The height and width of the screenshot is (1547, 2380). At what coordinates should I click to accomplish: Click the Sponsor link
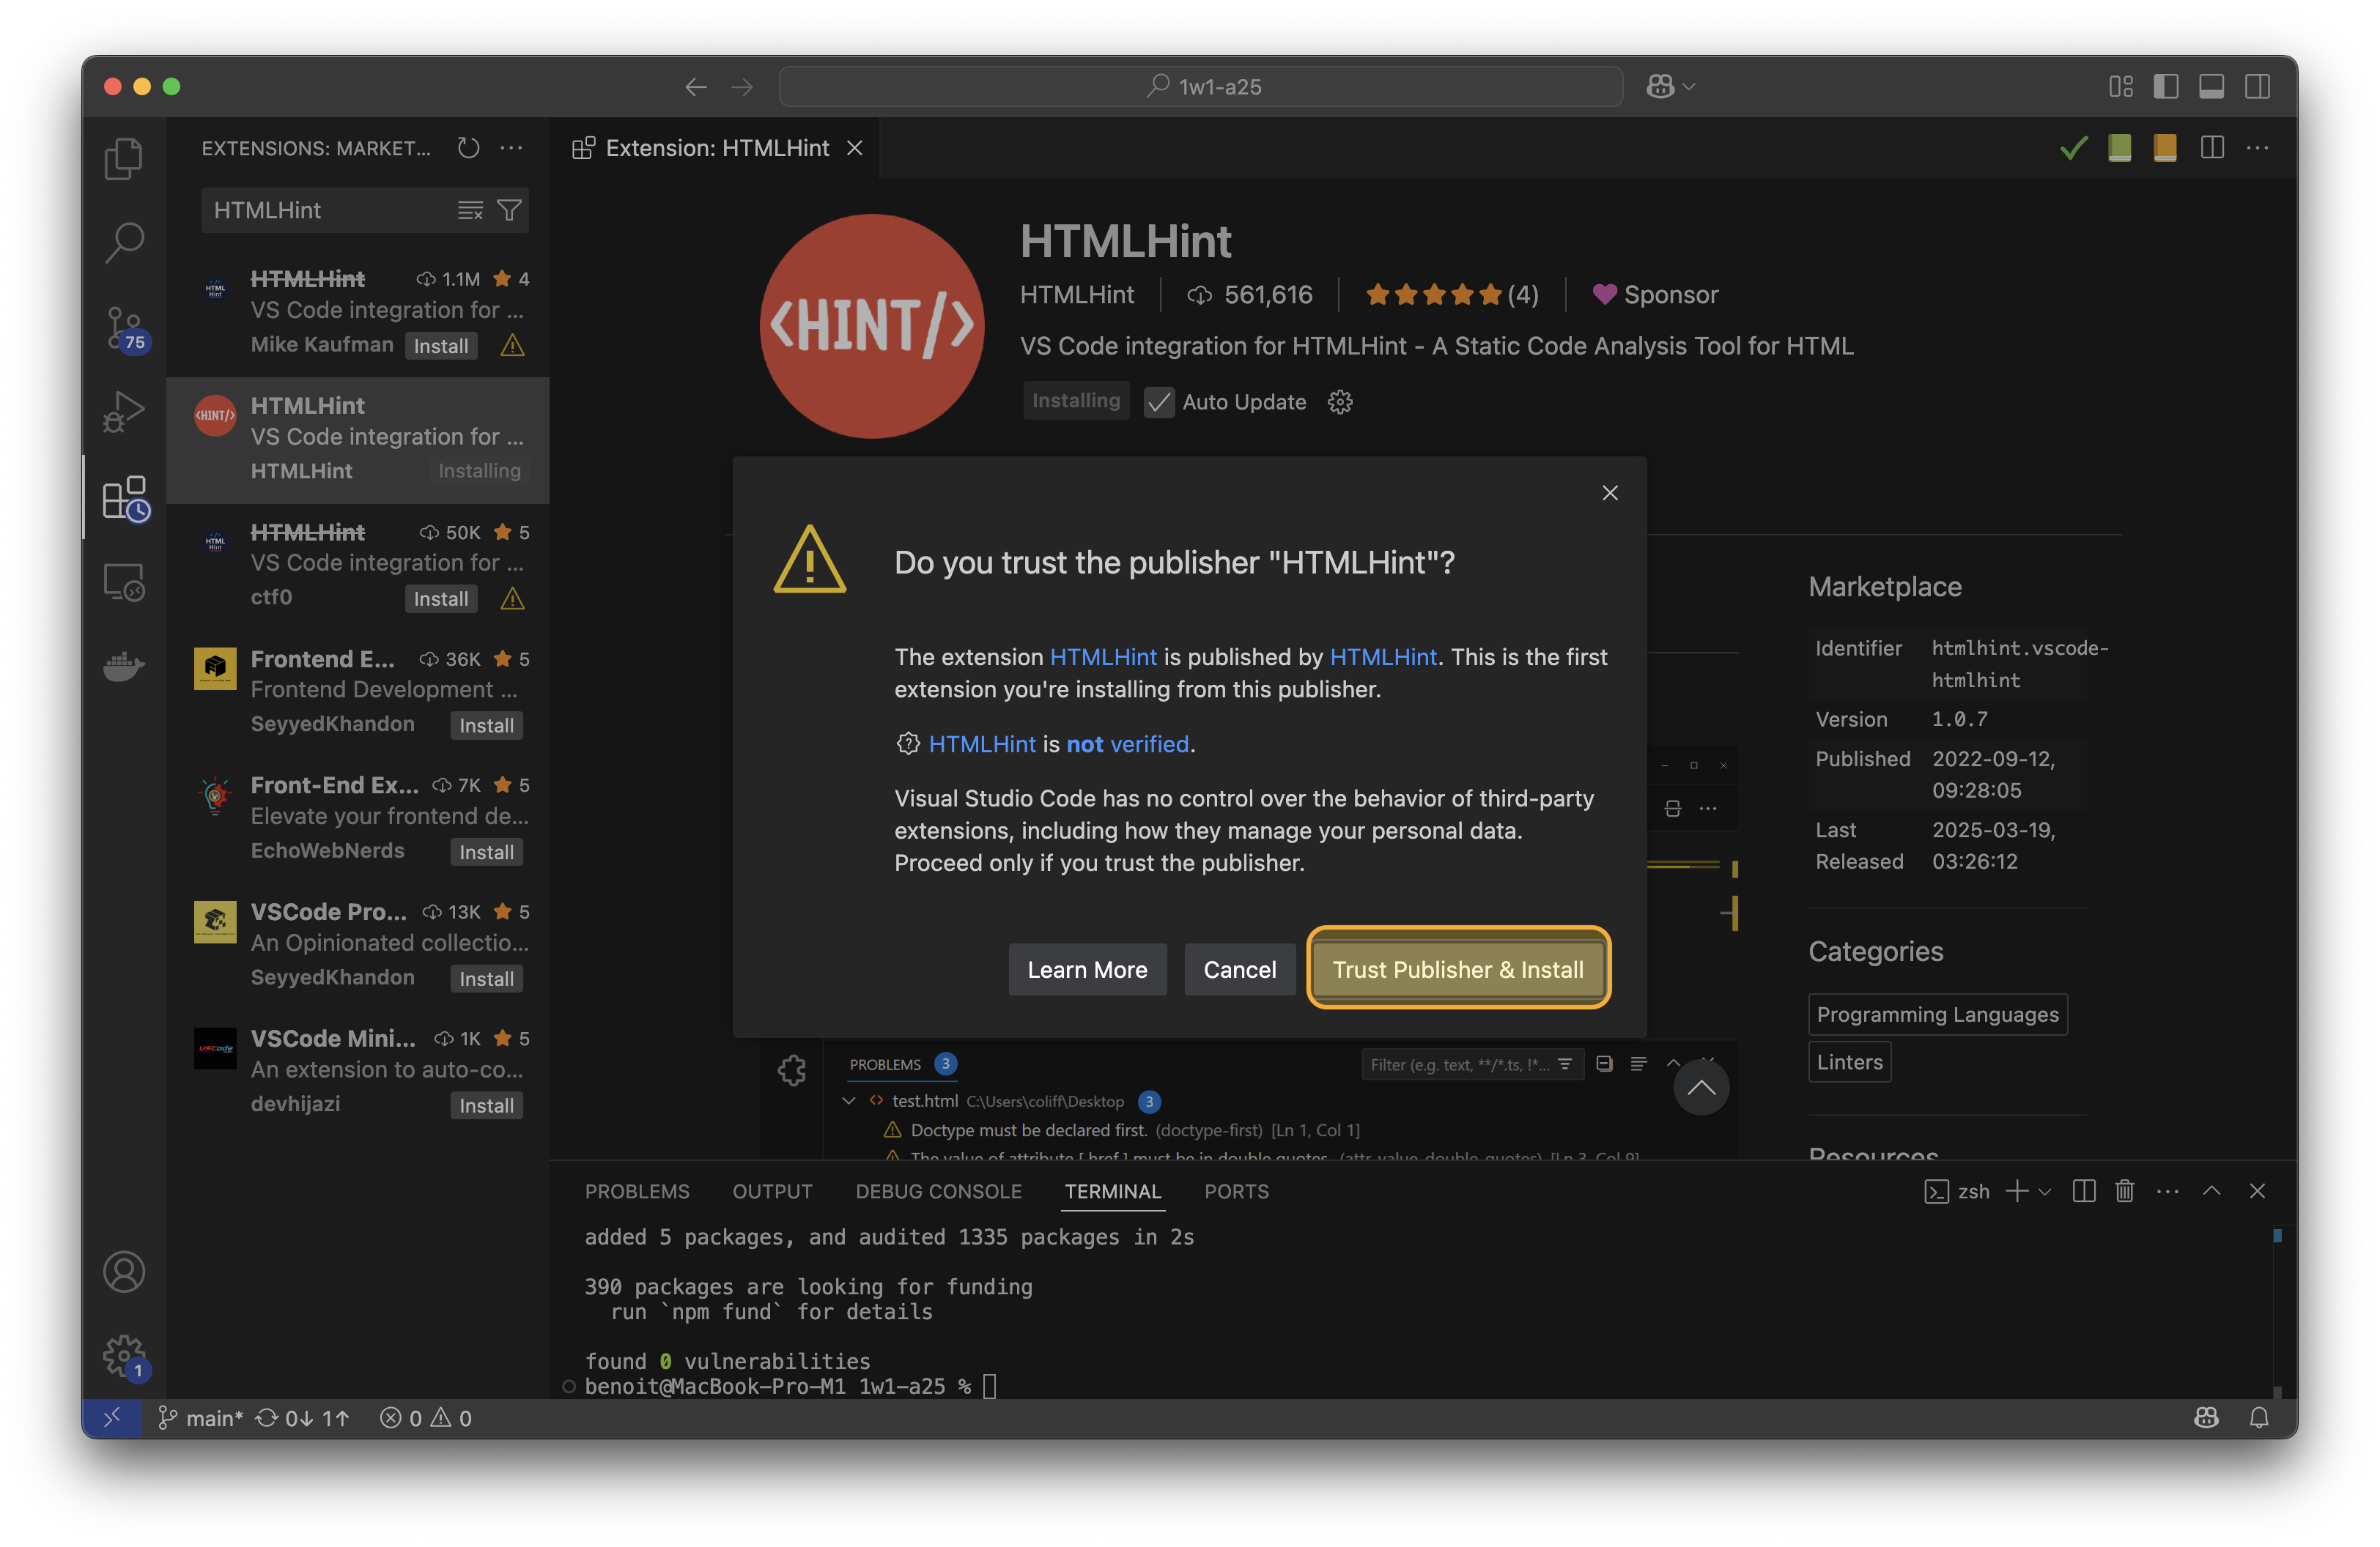(1655, 294)
